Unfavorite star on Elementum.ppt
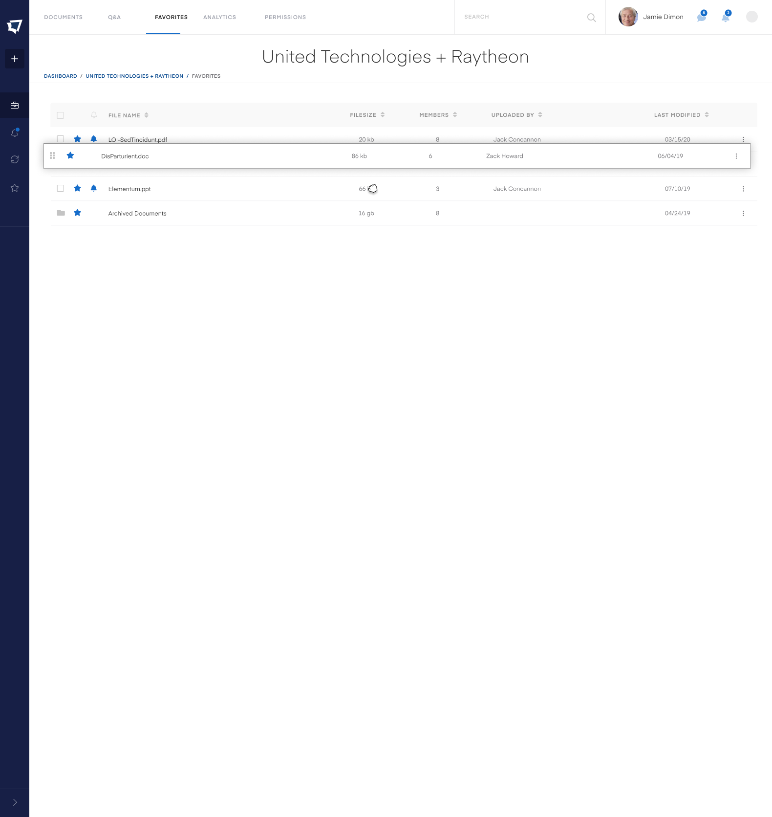Screen dimensions: 772x817 (x=77, y=188)
